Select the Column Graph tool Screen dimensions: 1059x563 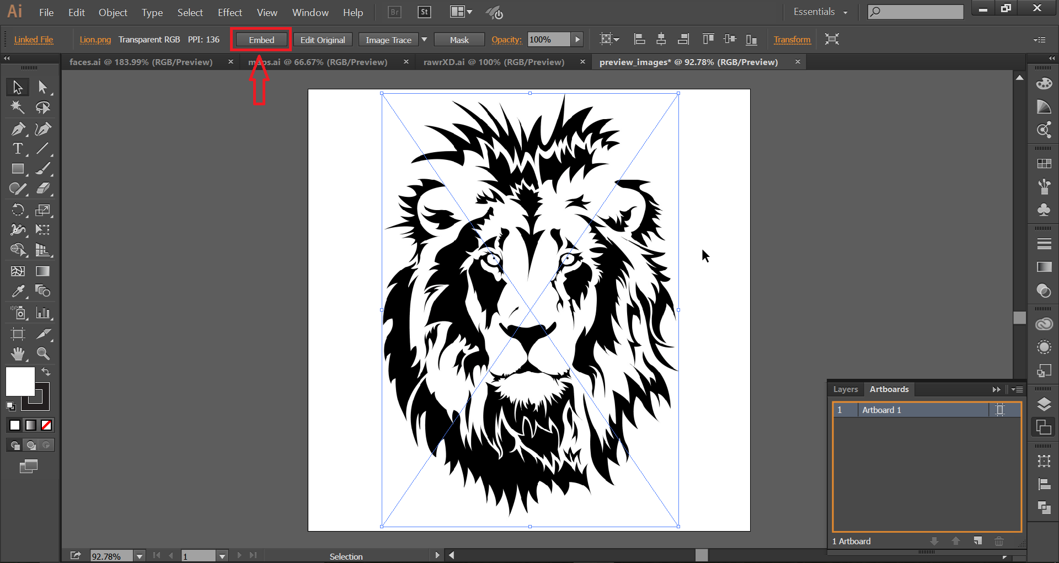tap(42, 313)
